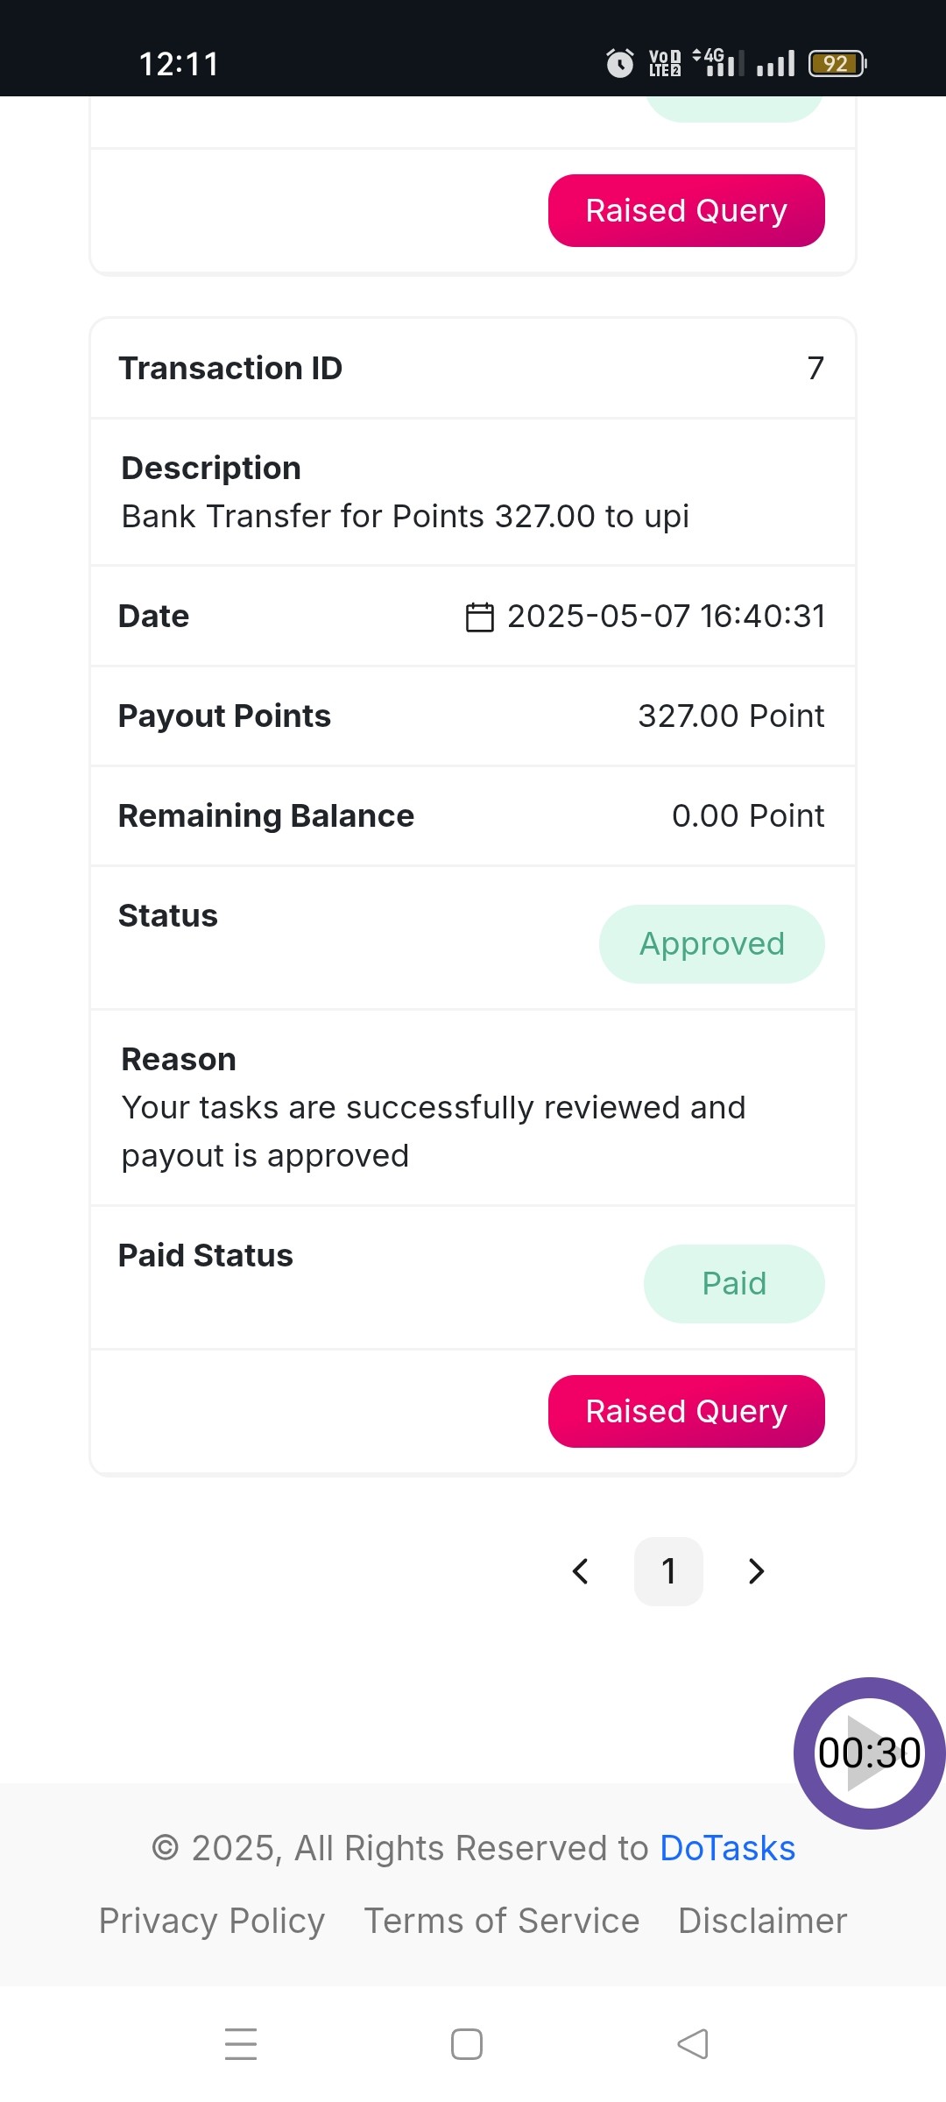This screenshot has height=2102, width=946.
Task: Tap the alarm clock status bar icon
Action: (x=620, y=63)
